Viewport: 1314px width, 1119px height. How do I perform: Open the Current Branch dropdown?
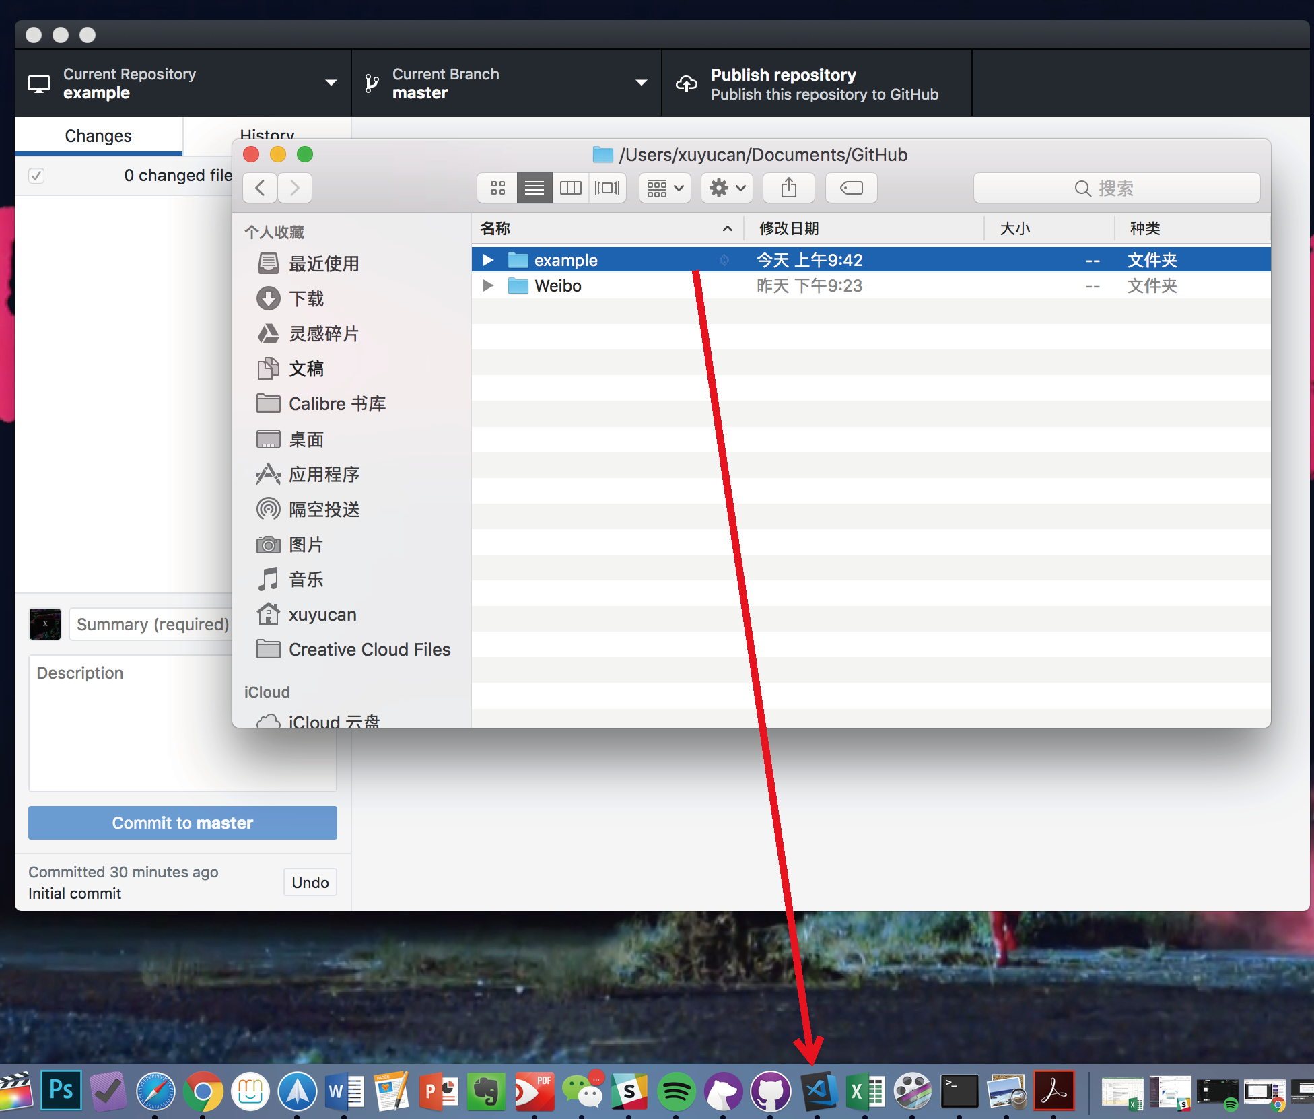[x=506, y=83]
